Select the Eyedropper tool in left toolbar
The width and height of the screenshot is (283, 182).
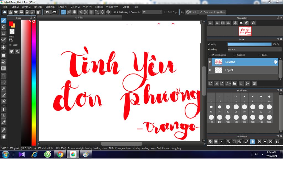(x=3, y=130)
